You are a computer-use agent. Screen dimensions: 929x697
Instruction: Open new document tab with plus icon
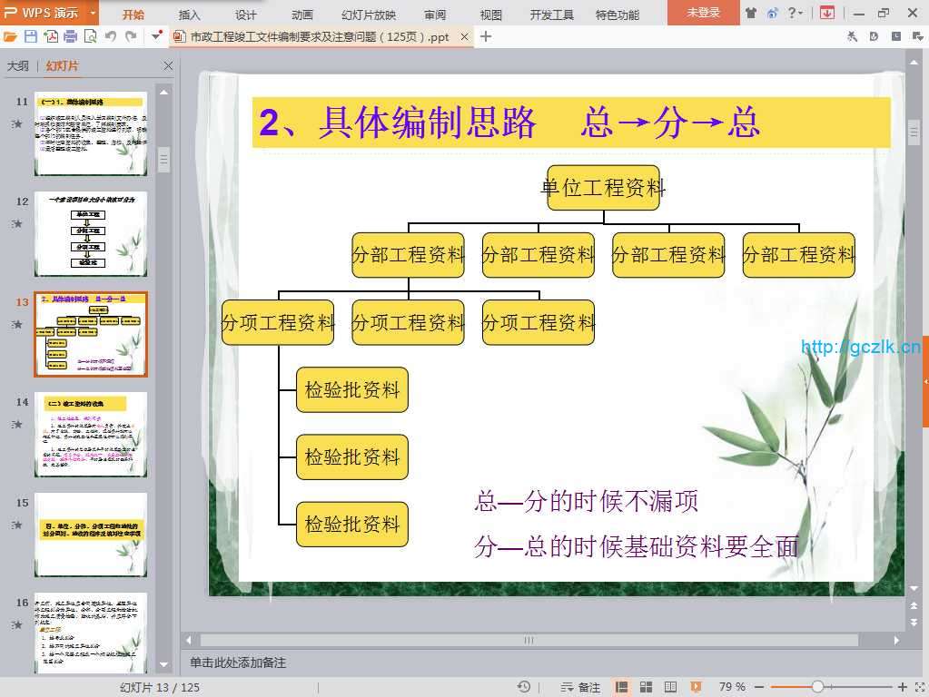click(x=486, y=36)
